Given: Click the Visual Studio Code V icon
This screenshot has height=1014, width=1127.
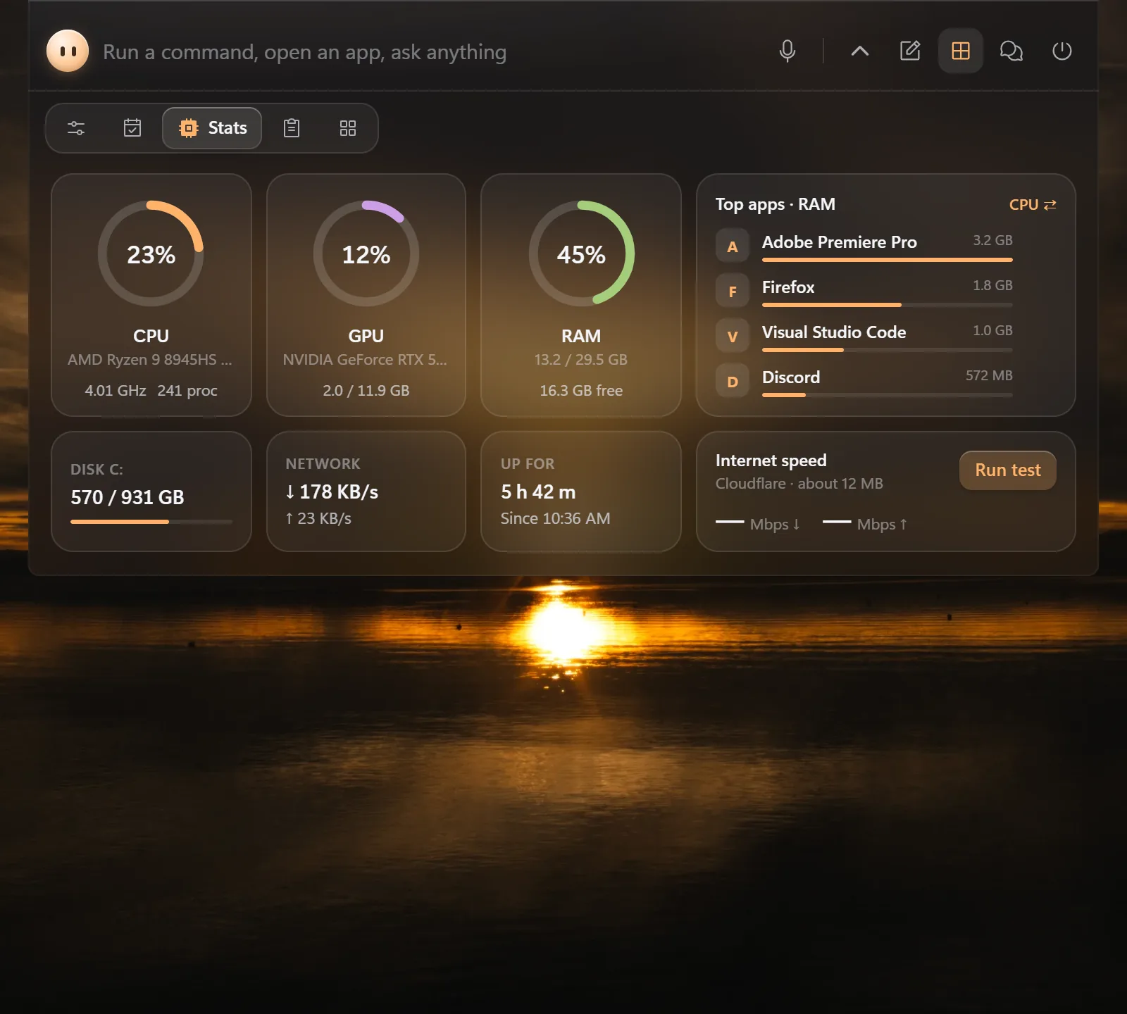Looking at the screenshot, I should [x=733, y=337].
